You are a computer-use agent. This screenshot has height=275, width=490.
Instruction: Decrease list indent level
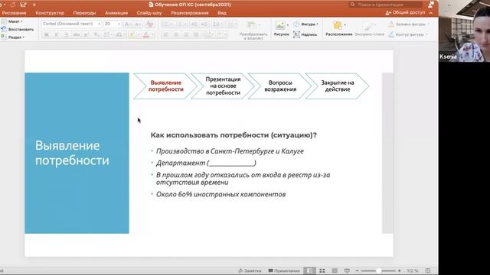[194, 24]
